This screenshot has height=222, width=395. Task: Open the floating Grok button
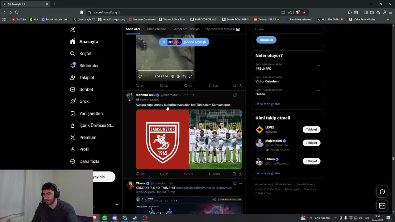coord(382,192)
